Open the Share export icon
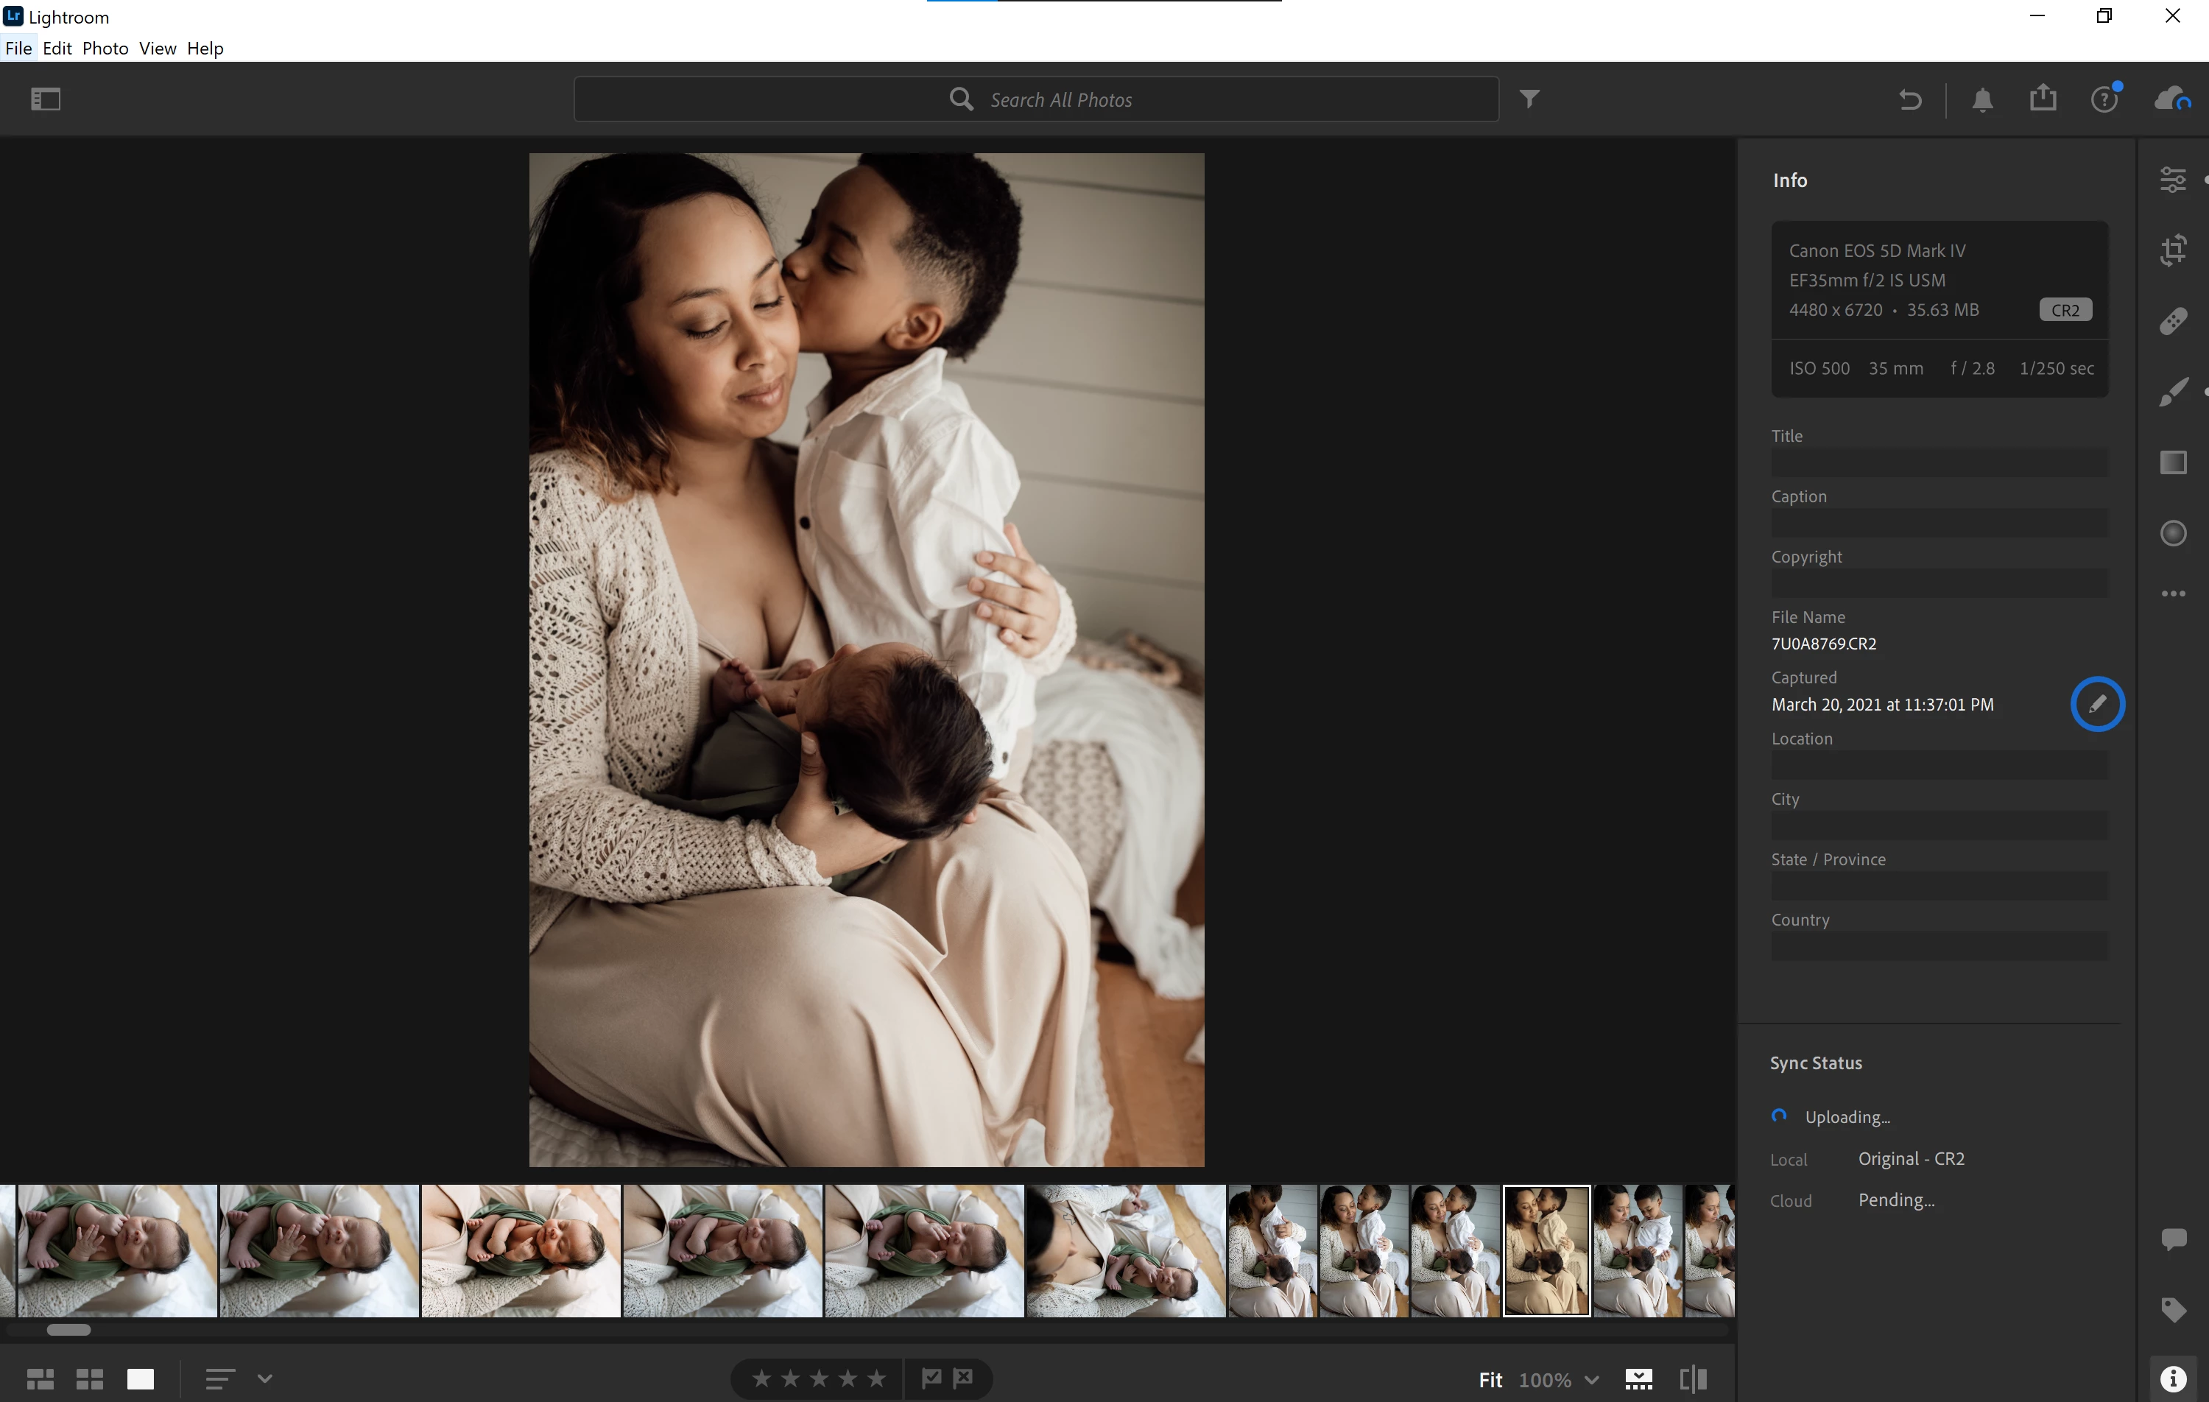Image resolution: width=2209 pixels, height=1402 pixels. click(2042, 98)
